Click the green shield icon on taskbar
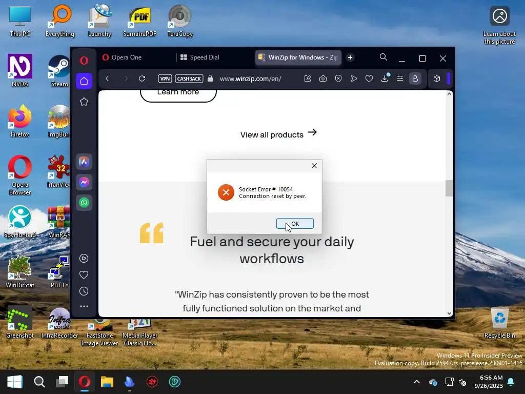This screenshot has height=394, width=525. click(174, 382)
